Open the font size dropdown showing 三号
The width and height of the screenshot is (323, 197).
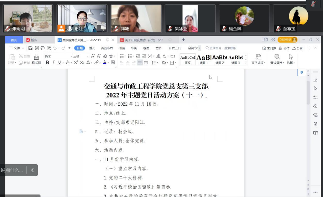click(x=81, y=56)
